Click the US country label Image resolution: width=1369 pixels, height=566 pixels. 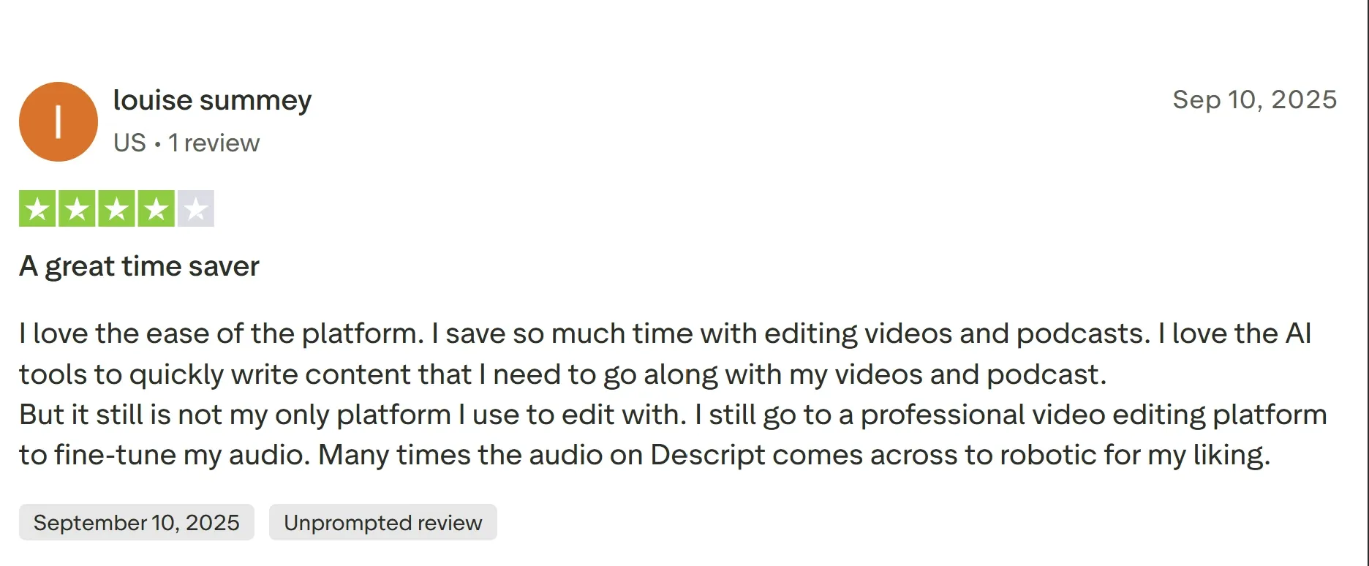[129, 143]
